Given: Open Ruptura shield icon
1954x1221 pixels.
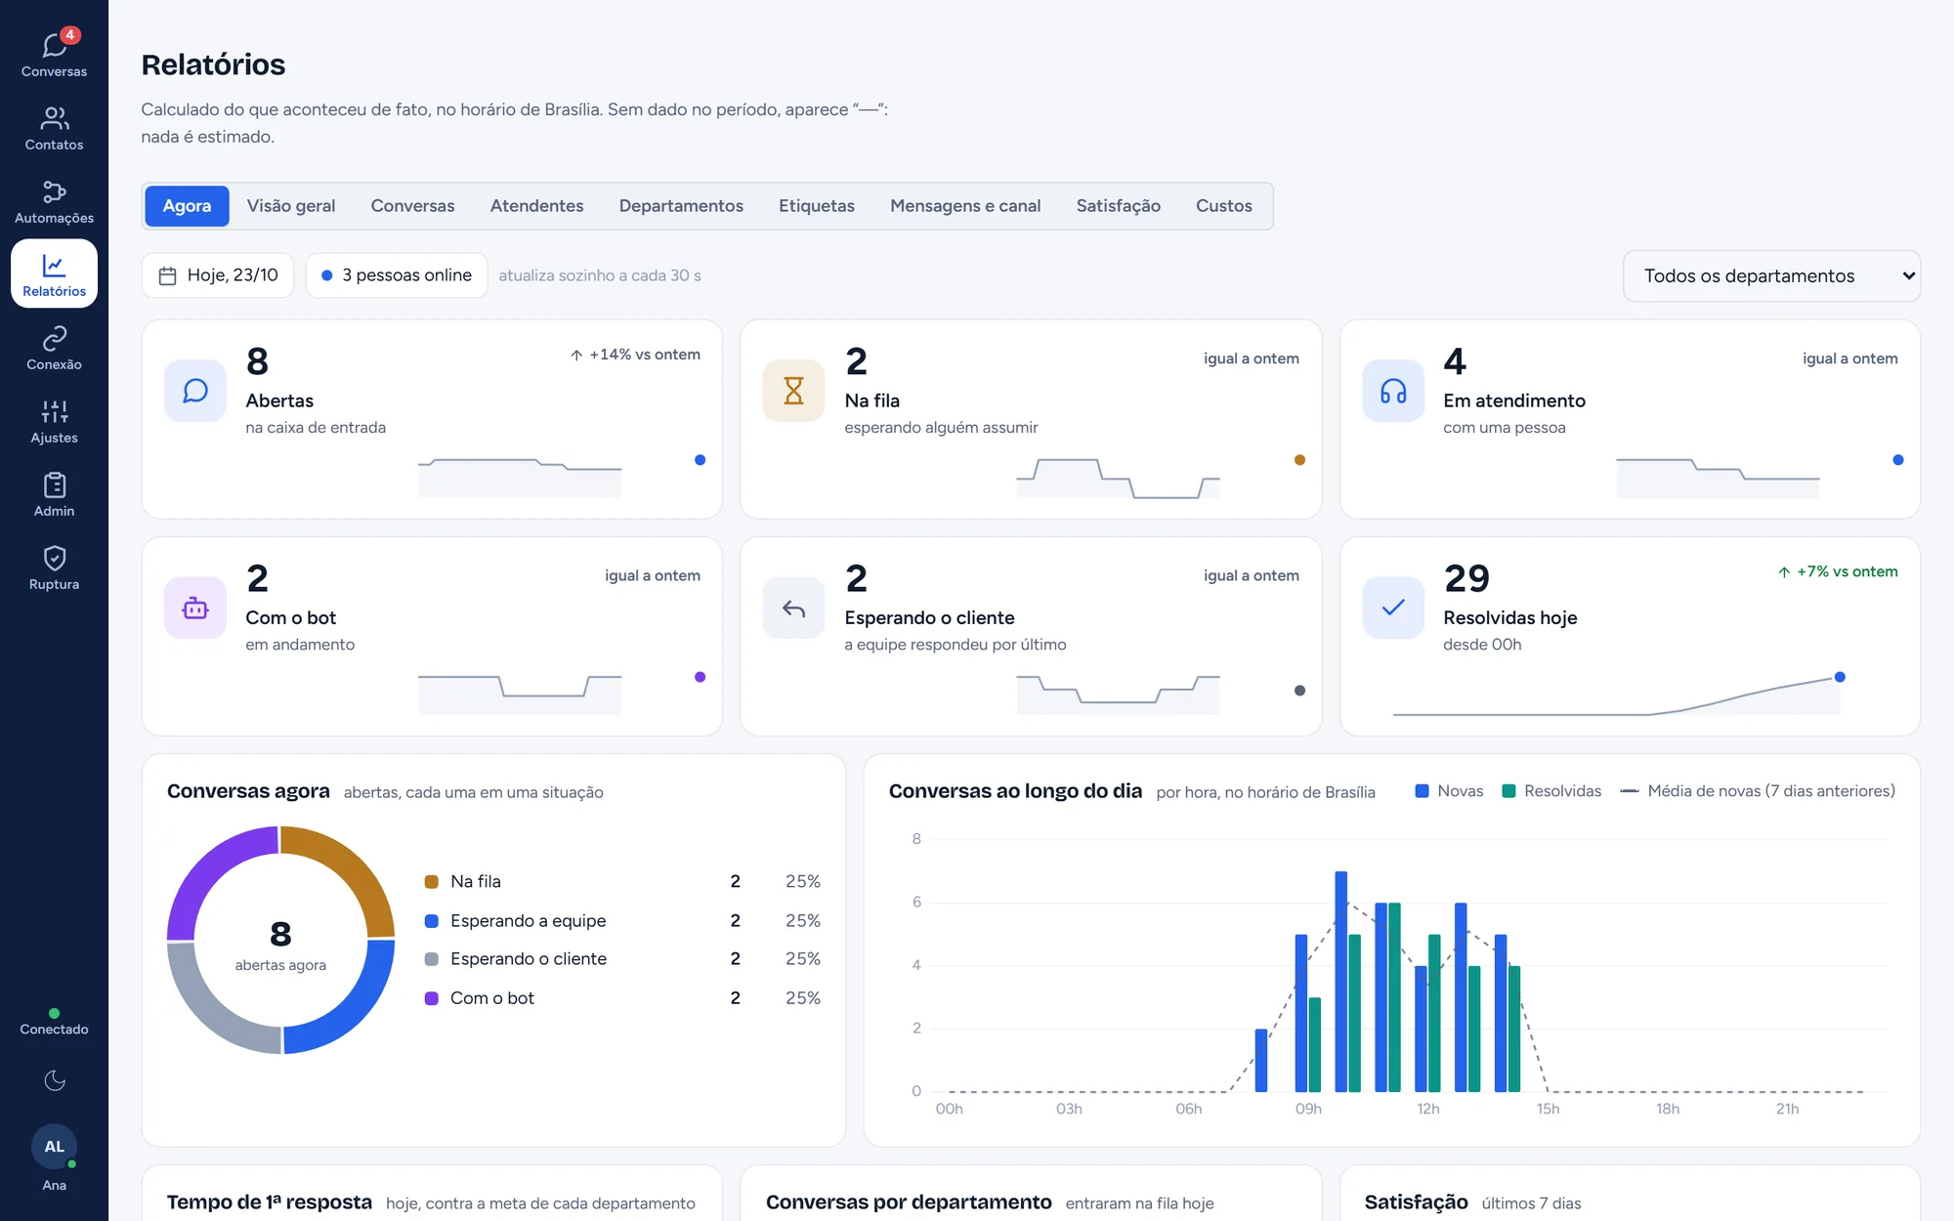Looking at the screenshot, I should (x=54, y=567).
